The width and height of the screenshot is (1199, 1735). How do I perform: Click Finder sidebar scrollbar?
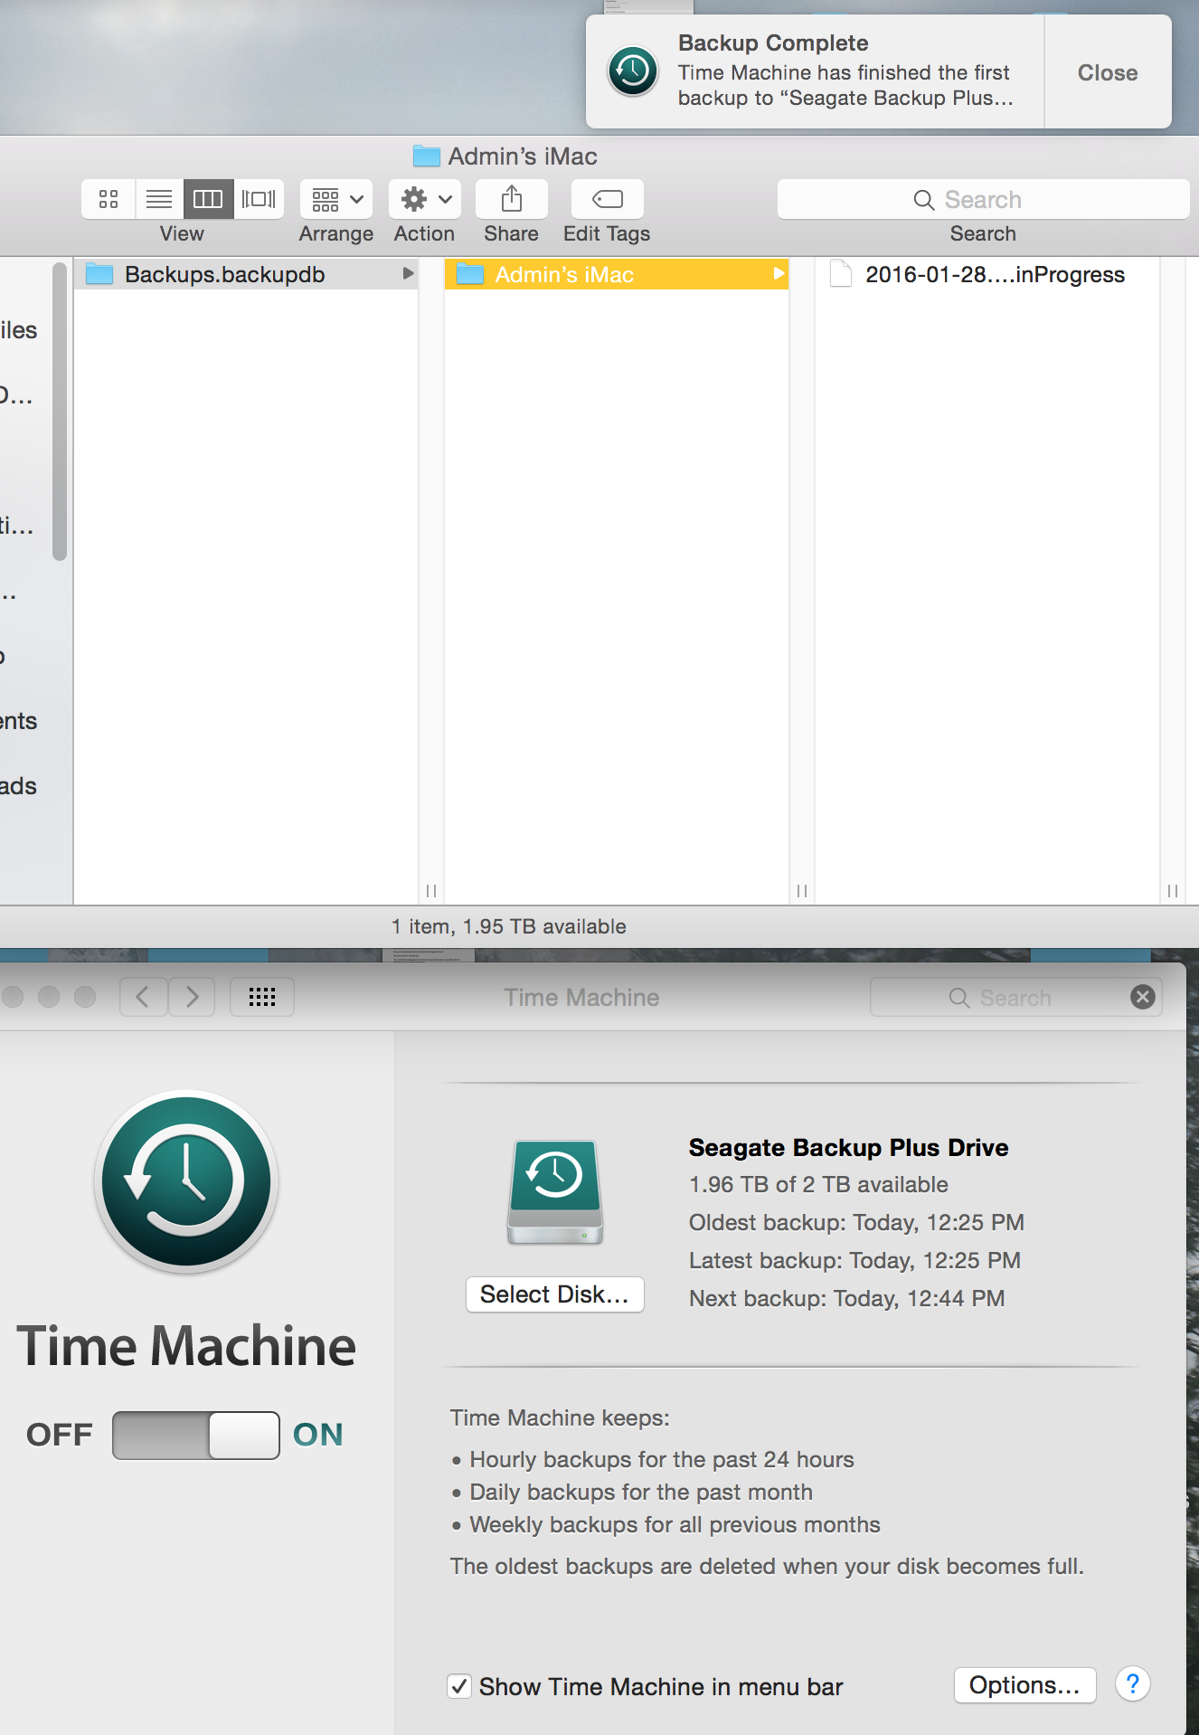pos(60,412)
